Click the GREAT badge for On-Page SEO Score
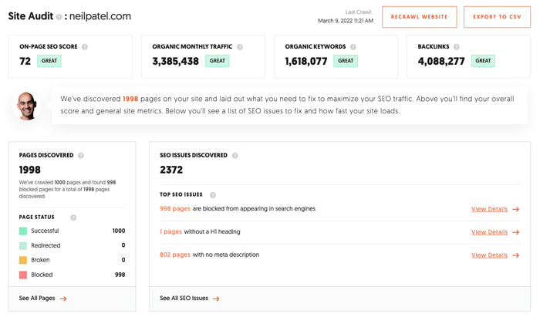The image size is (540, 324). click(49, 61)
